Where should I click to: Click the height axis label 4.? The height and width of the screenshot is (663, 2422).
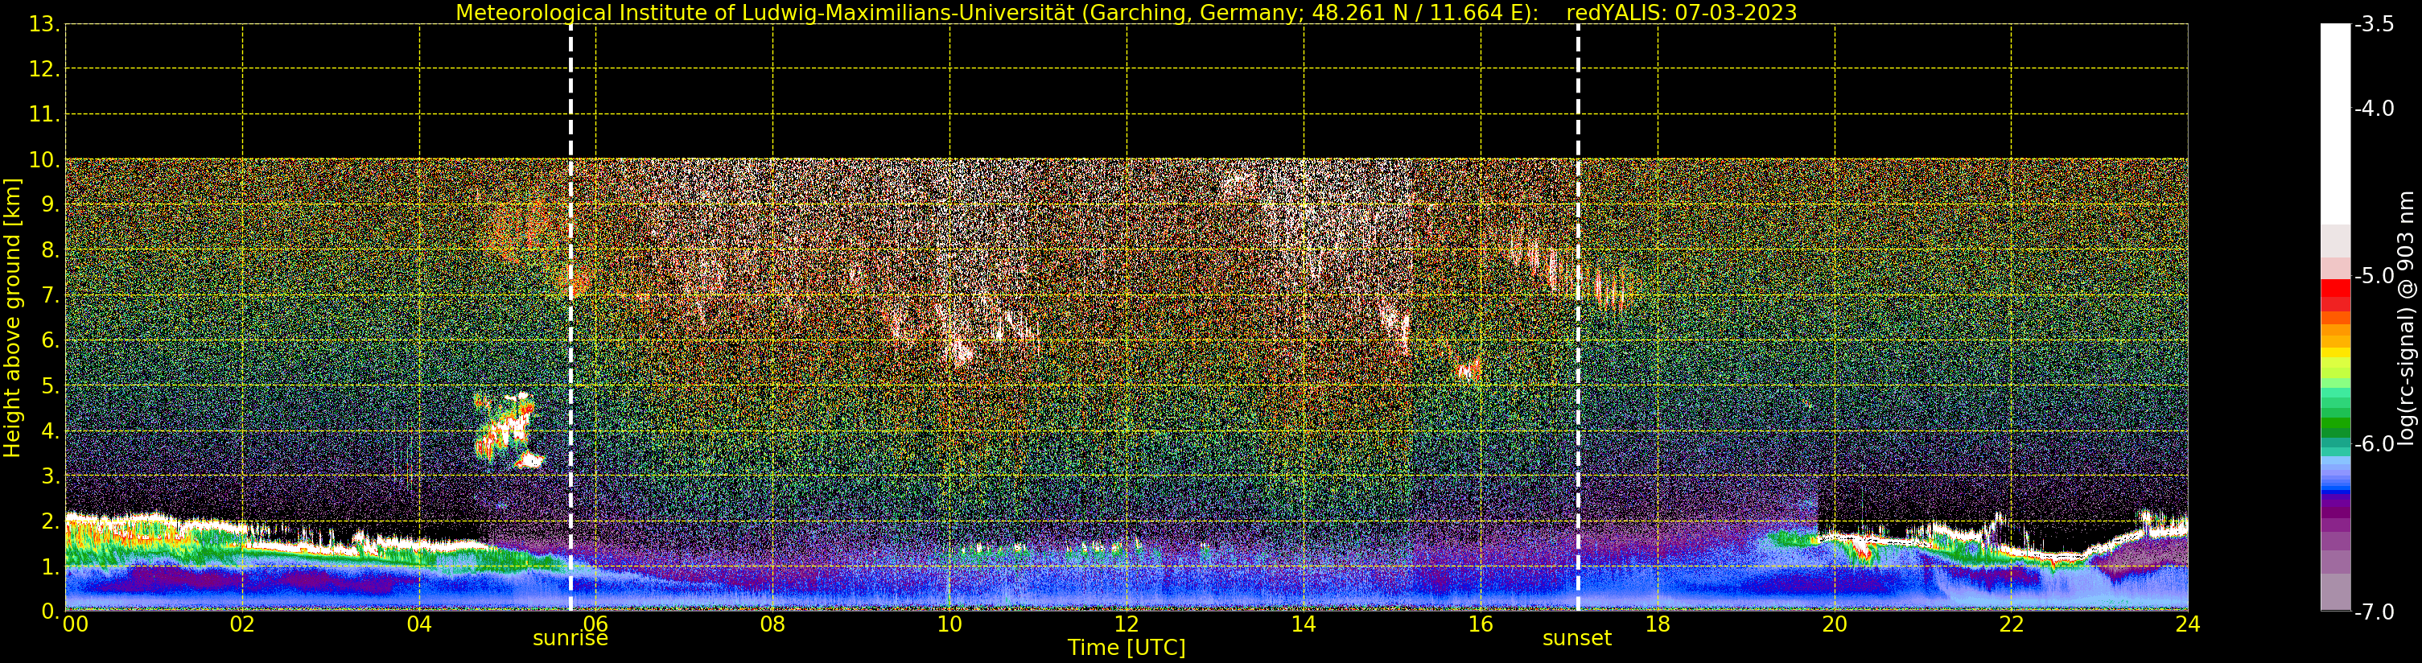[x=51, y=430]
